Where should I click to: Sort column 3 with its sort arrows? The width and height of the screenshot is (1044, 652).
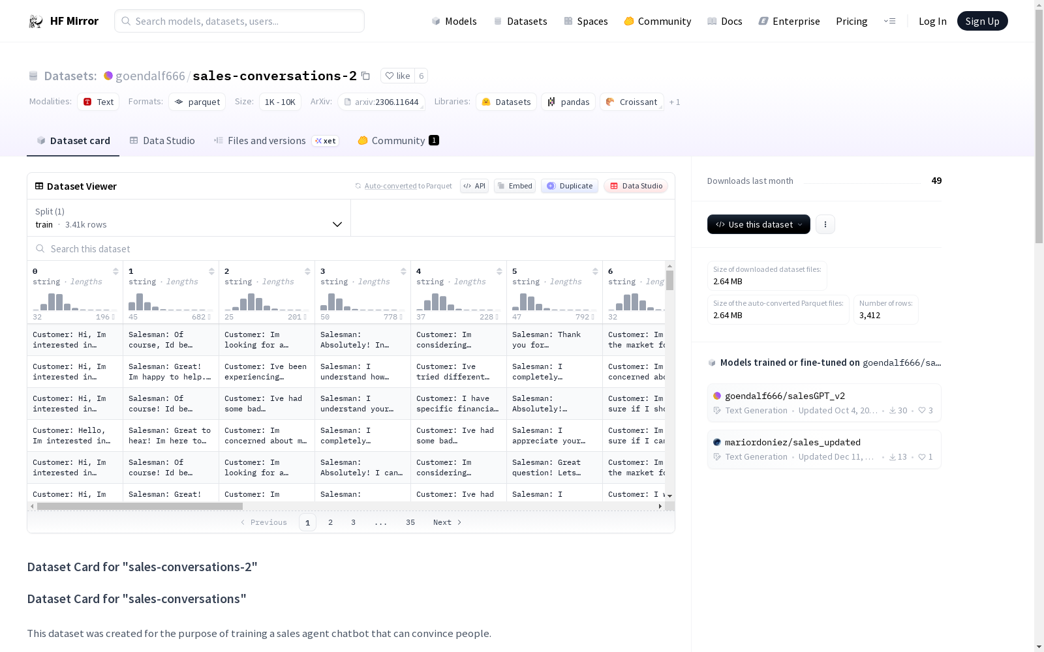tap(403, 271)
